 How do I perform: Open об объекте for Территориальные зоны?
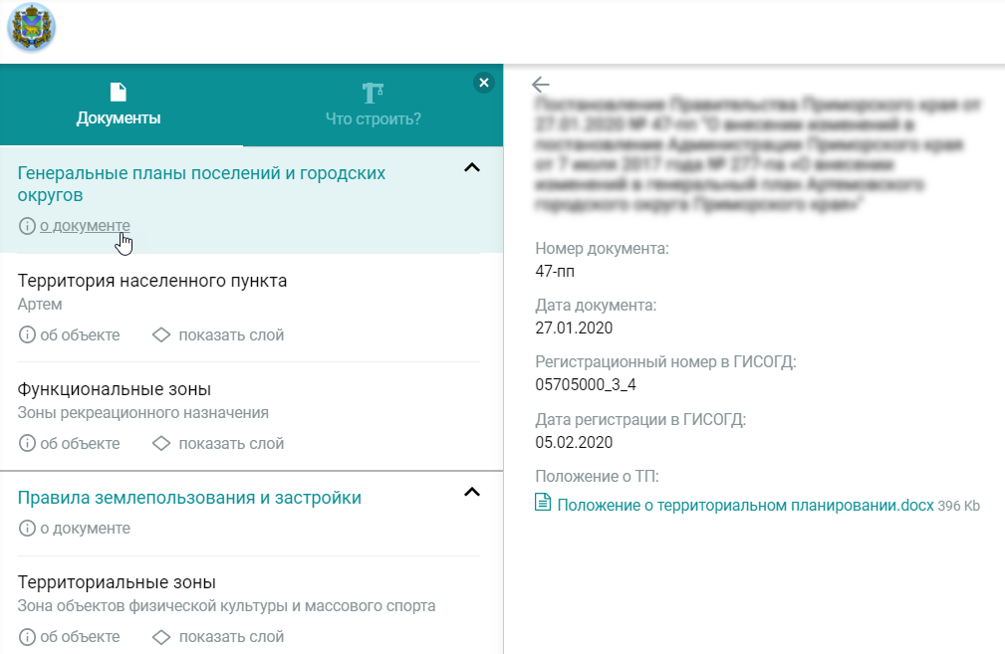(x=70, y=637)
